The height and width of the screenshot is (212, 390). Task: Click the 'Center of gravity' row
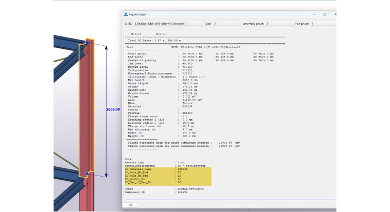coord(201,60)
